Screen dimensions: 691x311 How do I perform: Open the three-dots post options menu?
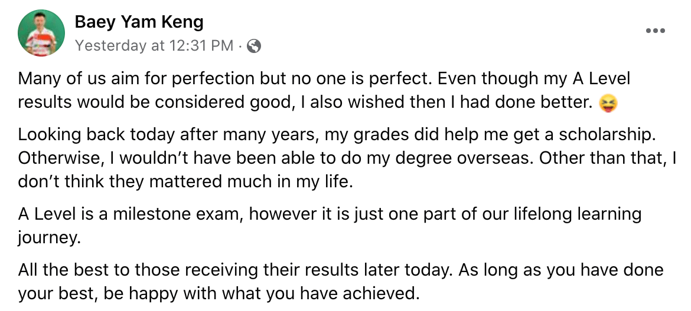pyautogui.click(x=656, y=31)
